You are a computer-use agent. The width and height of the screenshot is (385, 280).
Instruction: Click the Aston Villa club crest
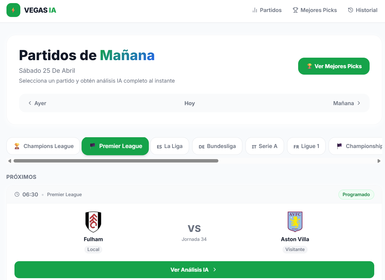295,222
